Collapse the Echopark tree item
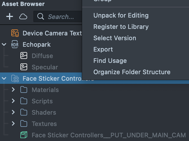The width and height of the screenshot is (189, 141). click(x=4, y=44)
